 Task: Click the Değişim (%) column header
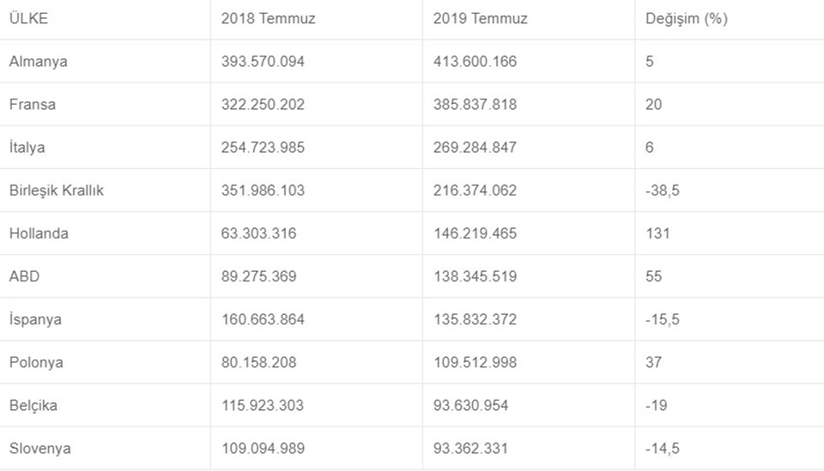click(687, 18)
